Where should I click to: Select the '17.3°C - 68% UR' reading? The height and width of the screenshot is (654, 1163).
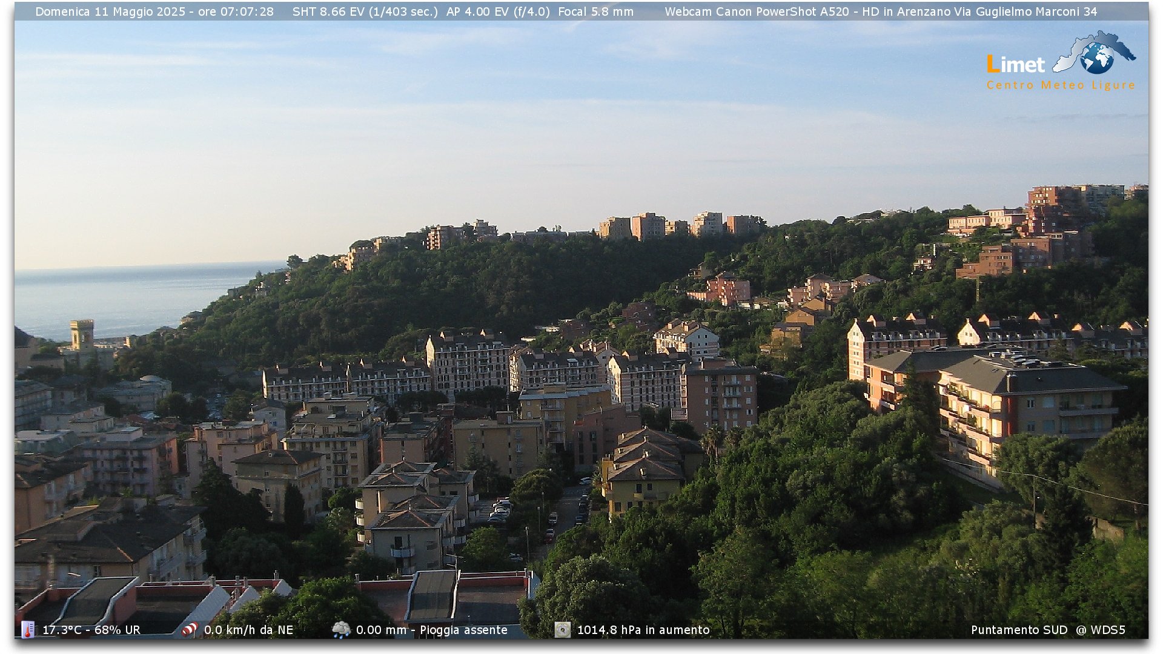(x=91, y=630)
